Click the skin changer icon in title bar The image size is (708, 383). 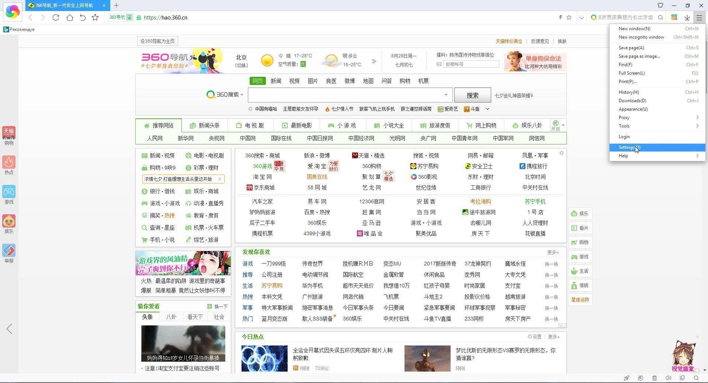click(x=660, y=5)
